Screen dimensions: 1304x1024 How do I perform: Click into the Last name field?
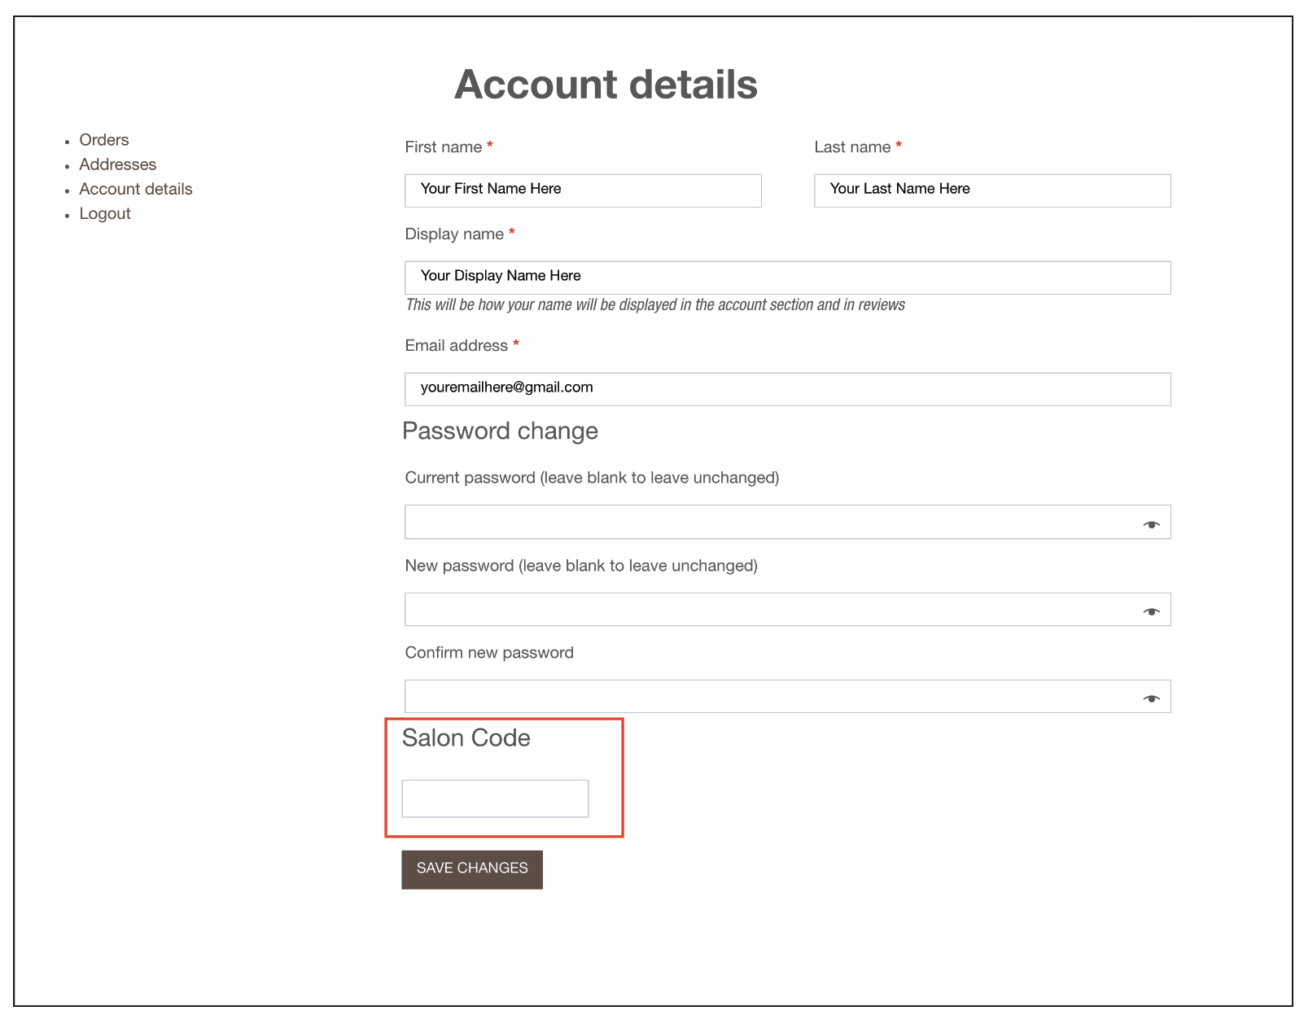click(x=991, y=190)
